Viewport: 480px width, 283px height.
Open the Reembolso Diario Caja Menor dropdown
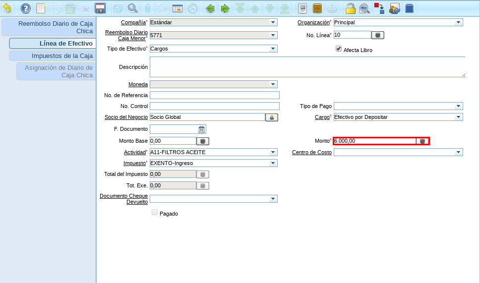point(273,35)
